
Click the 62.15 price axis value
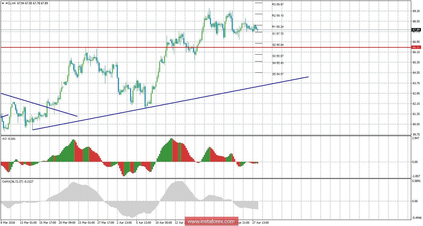(416, 104)
